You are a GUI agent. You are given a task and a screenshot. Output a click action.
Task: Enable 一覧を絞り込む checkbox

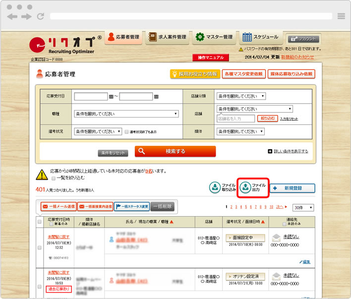54,179
